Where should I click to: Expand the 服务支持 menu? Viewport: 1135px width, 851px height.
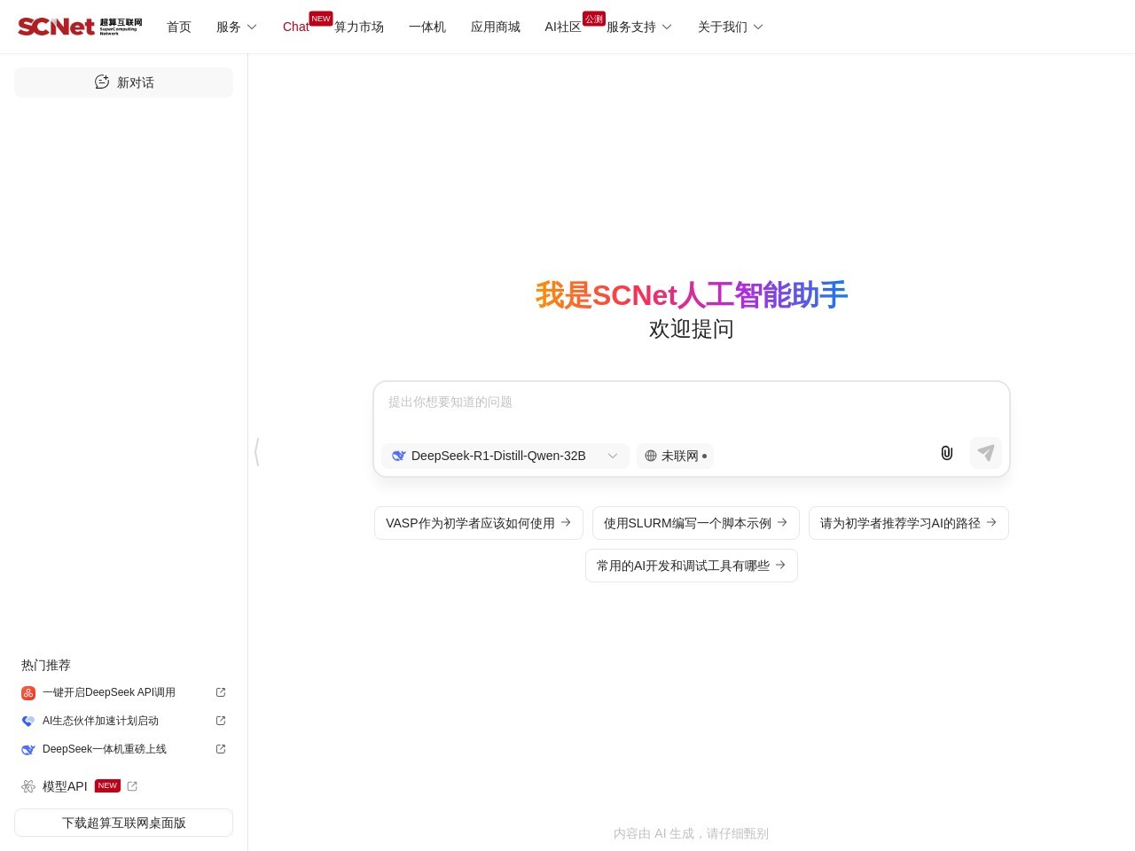(x=639, y=27)
